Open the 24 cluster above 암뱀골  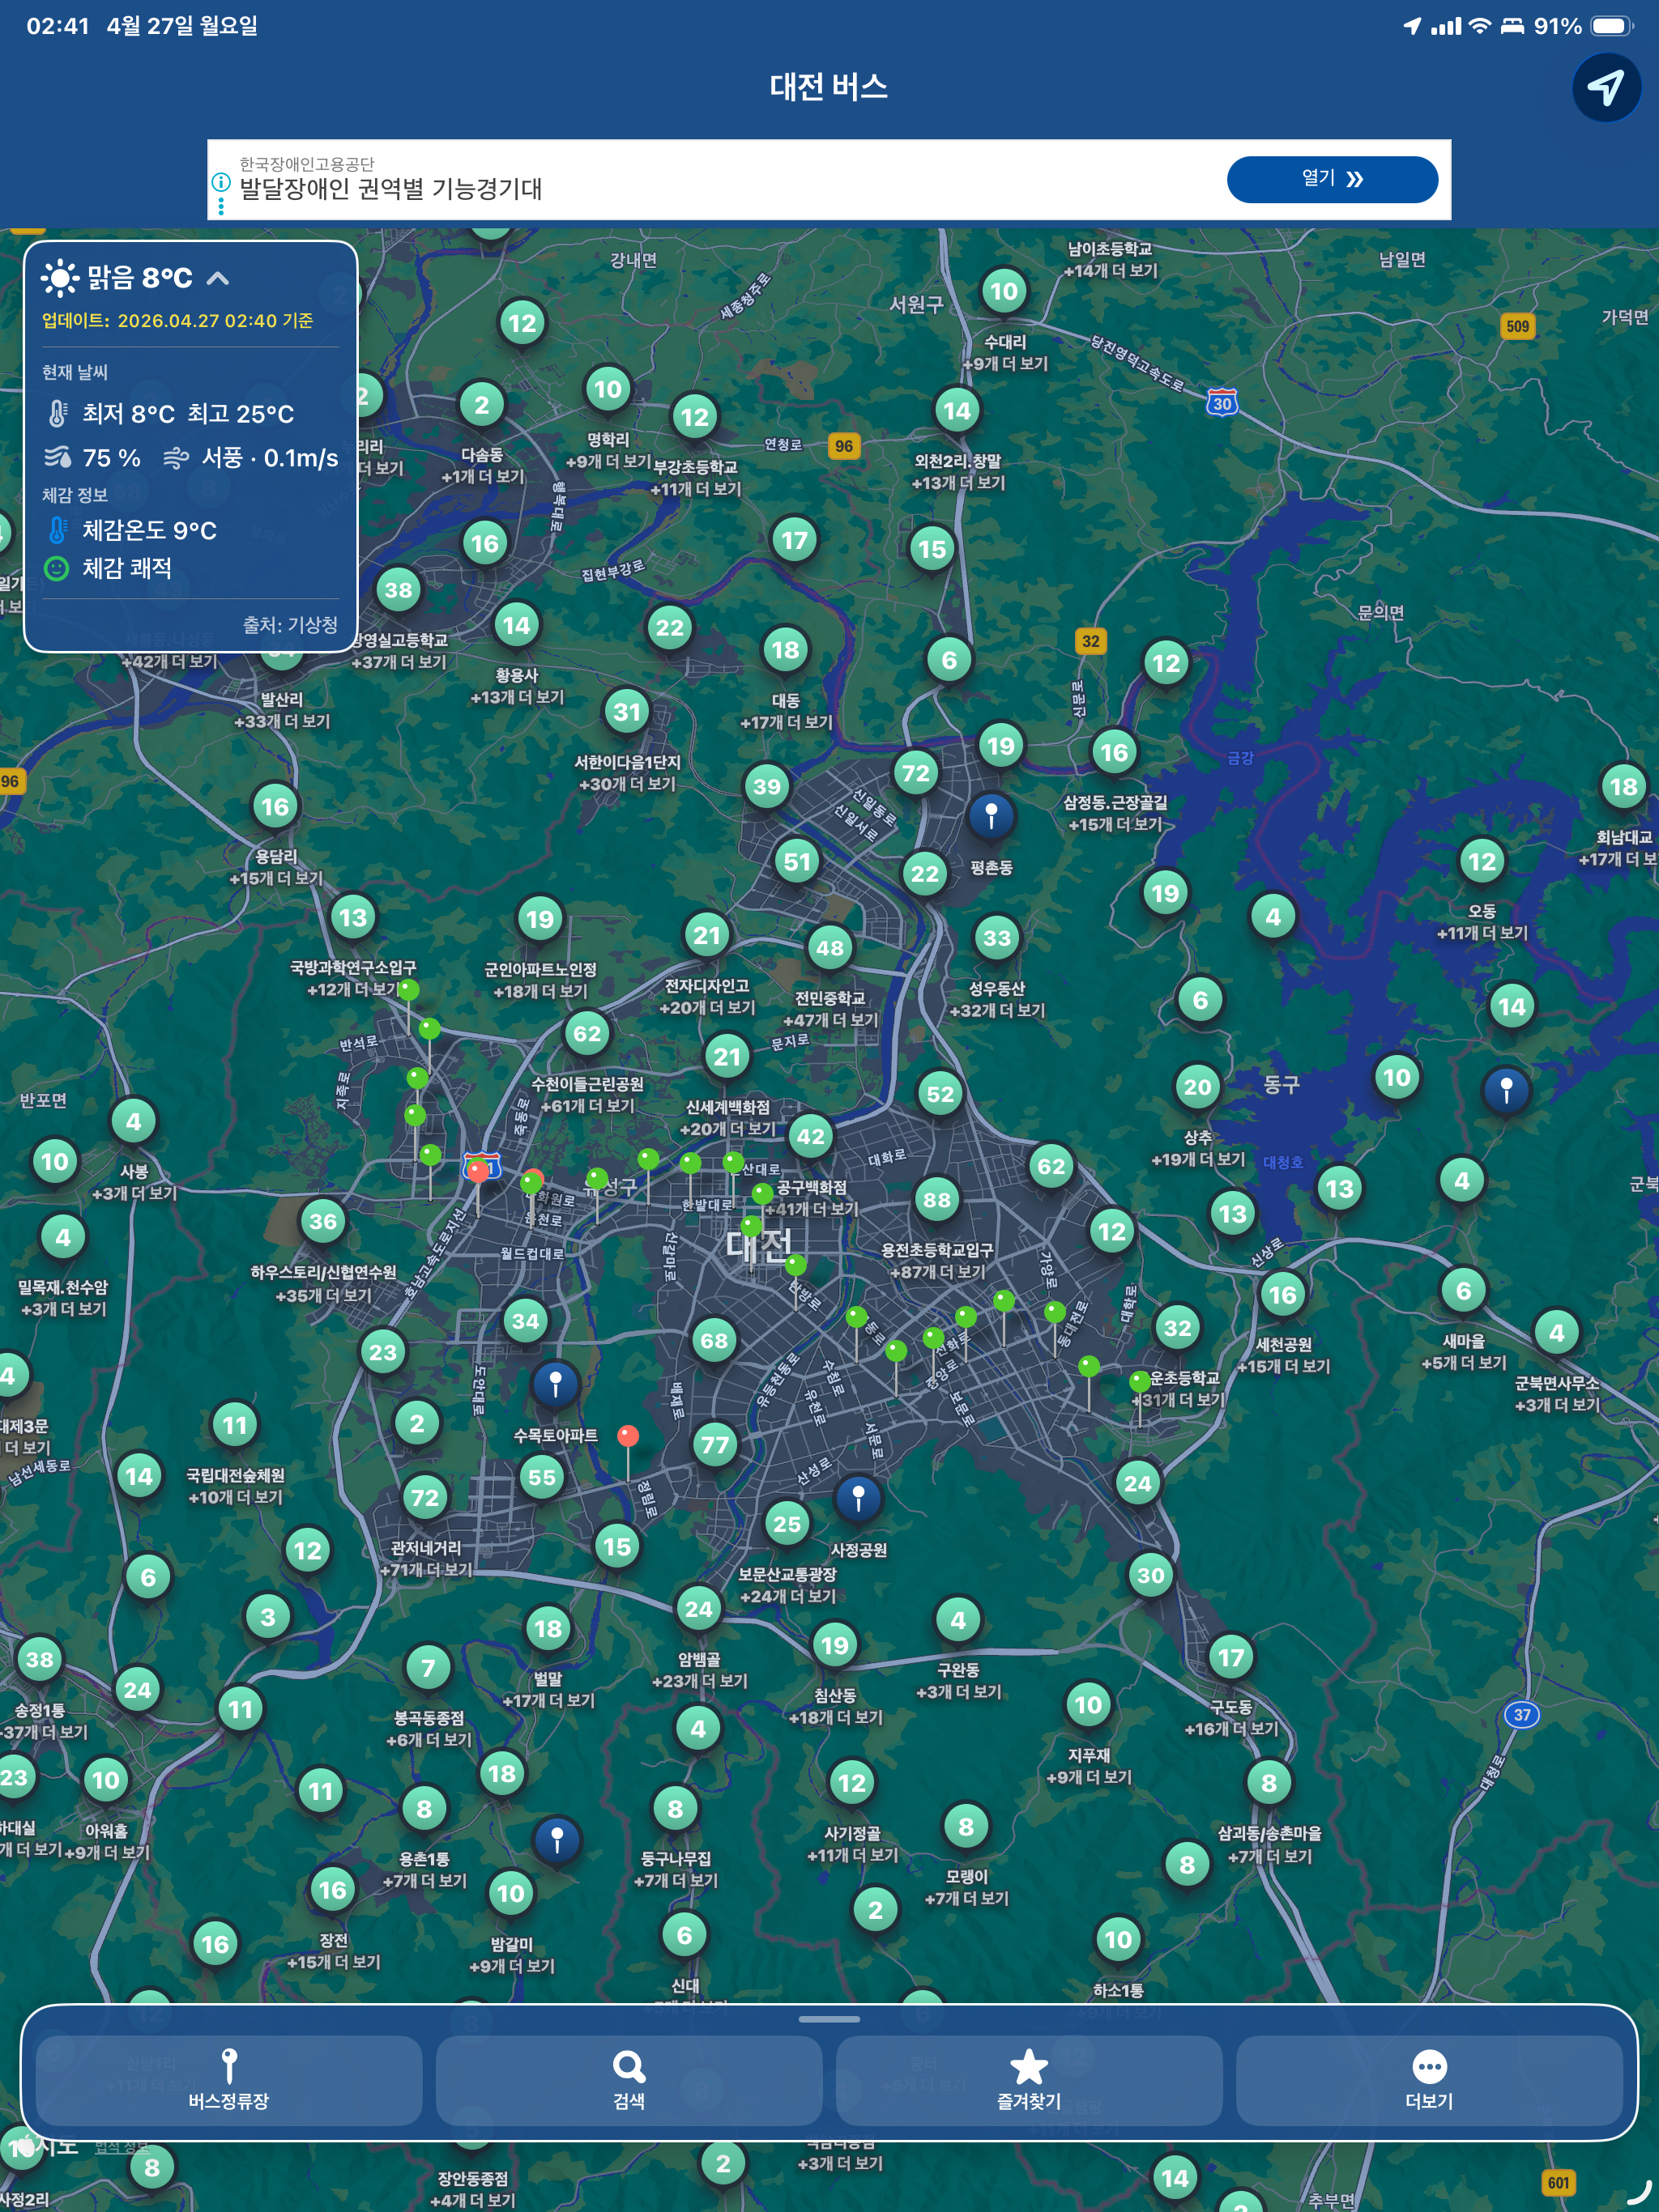[698, 1608]
